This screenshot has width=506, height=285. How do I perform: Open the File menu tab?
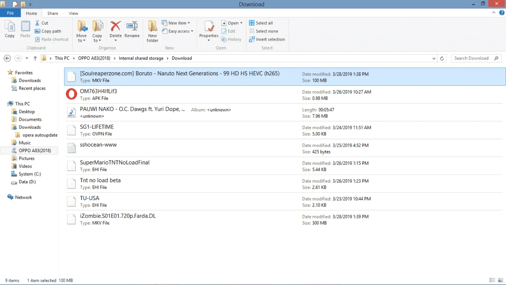(x=11, y=14)
